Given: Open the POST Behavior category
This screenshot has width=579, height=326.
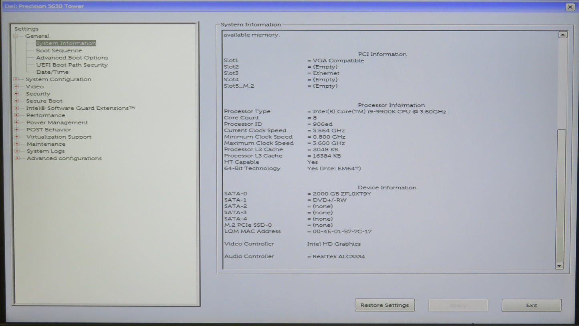Looking at the screenshot, I should [48, 130].
